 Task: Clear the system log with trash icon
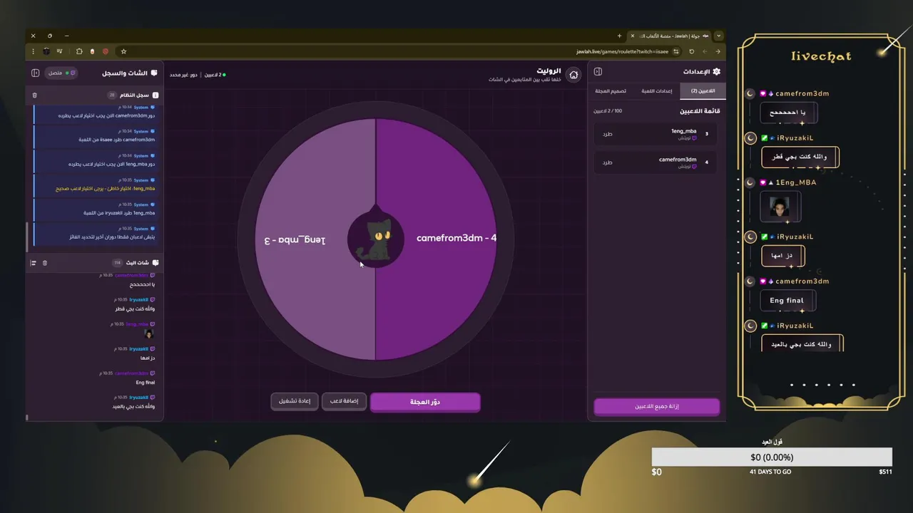click(x=34, y=95)
